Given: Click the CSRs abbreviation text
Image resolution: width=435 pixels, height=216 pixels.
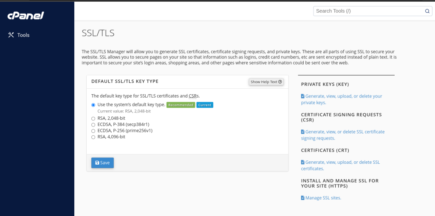Looking at the screenshot, I should (194, 96).
